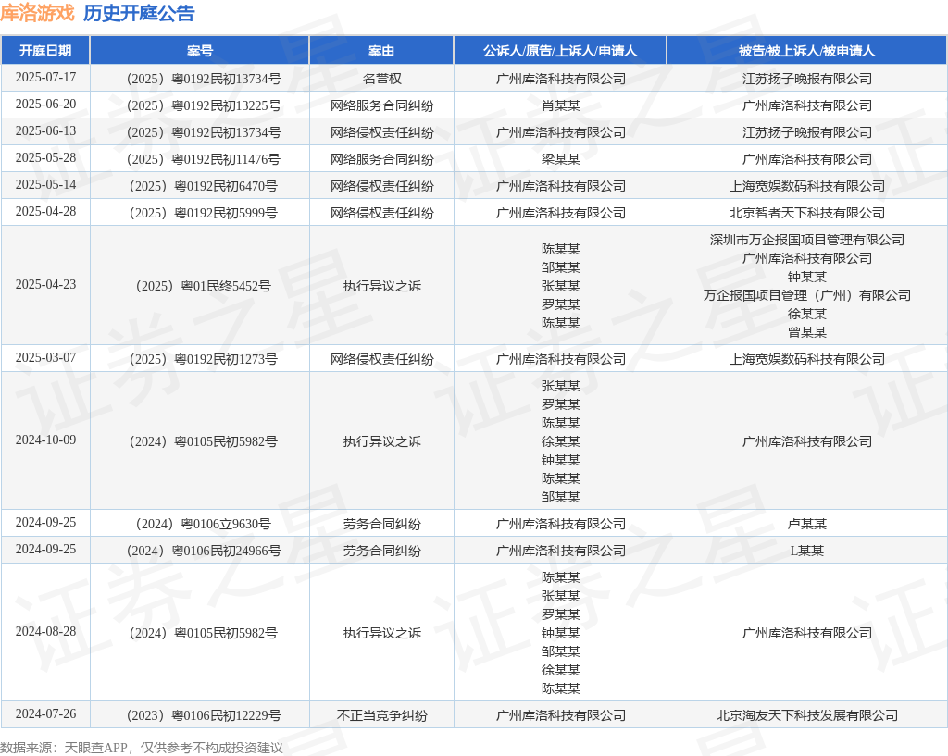Select the 案由 column header
This screenshot has width=948, height=756.
381,51
